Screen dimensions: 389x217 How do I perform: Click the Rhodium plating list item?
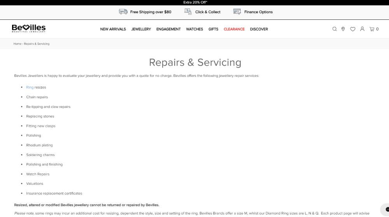39,145
